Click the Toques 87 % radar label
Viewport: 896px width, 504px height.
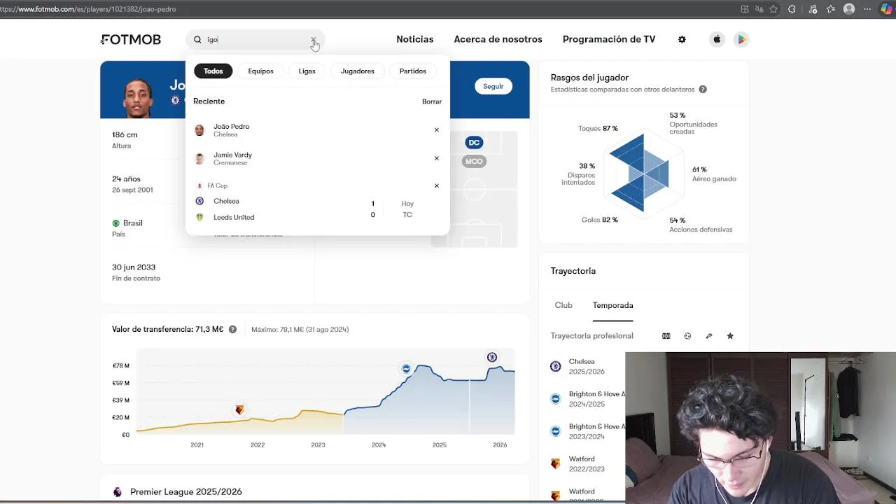click(x=598, y=129)
